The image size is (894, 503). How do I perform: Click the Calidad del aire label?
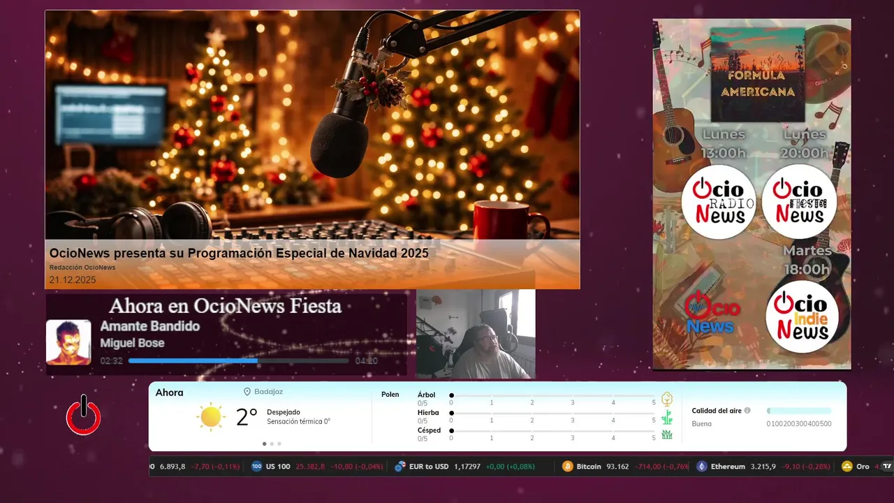(717, 411)
